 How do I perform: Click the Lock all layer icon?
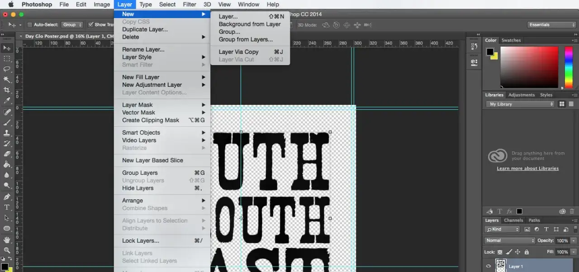tap(527, 252)
